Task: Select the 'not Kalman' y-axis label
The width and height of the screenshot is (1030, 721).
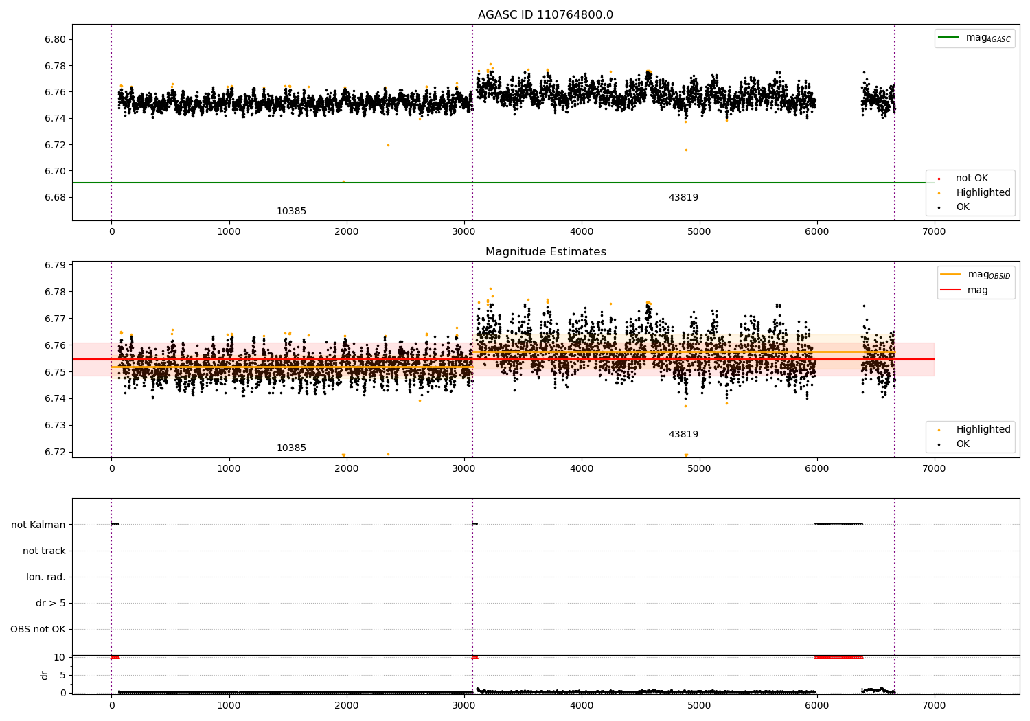Action: (38, 525)
